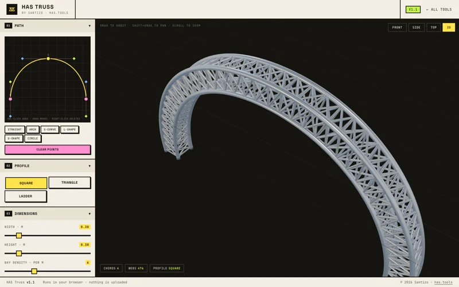Apply the U-Shape path preset
This screenshot has width=459, height=287.
click(14, 138)
